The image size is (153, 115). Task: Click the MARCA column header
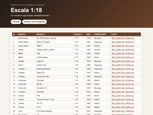[x=26, y=34]
